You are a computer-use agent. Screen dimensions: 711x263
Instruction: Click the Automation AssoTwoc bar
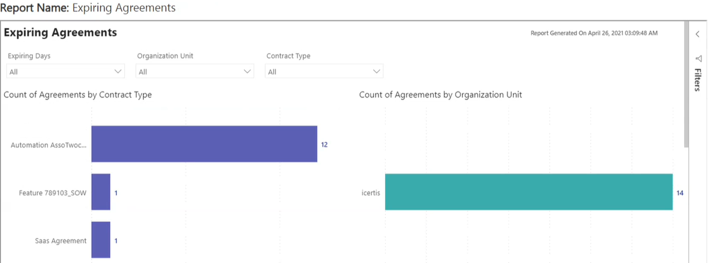(x=204, y=144)
